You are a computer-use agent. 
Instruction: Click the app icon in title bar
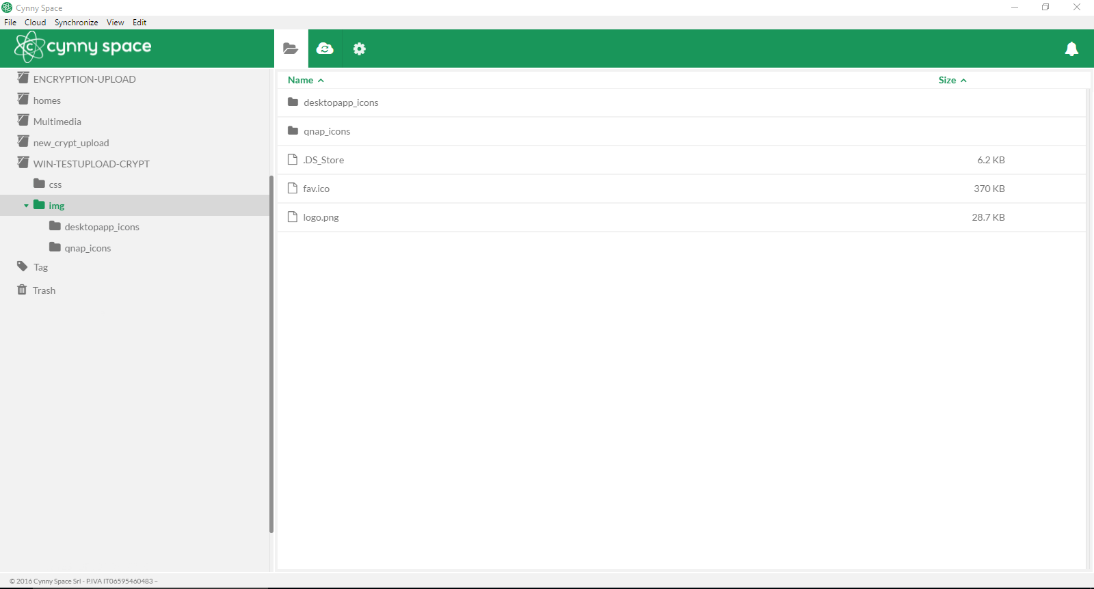(7, 8)
